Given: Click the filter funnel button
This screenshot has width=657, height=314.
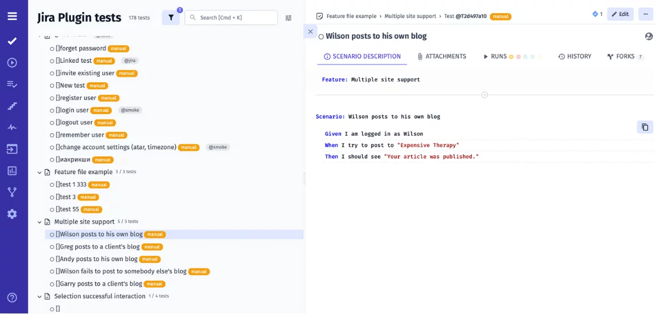Looking at the screenshot, I should pyautogui.click(x=171, y=18).
